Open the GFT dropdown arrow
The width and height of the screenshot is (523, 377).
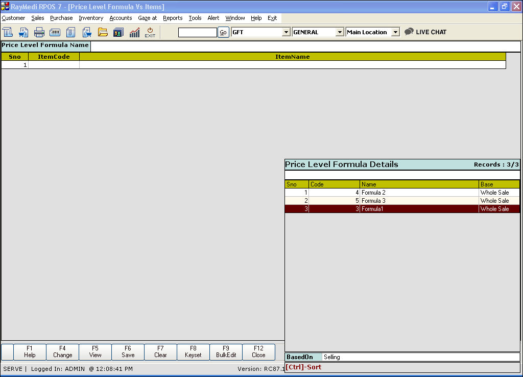click(286, 32)
